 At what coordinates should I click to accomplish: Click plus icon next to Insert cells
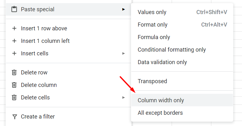tap(14, 53)
